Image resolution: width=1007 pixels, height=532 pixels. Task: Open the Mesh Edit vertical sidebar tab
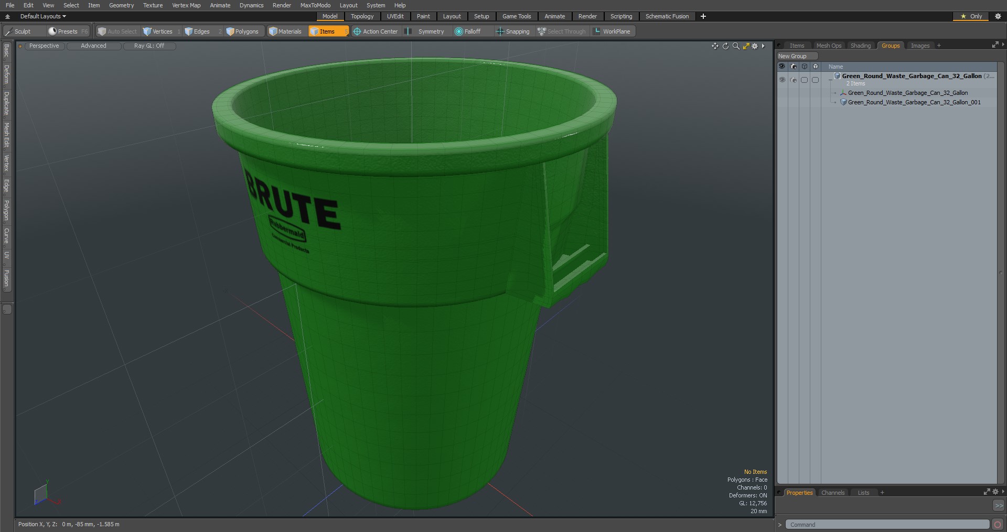(6, 135)
